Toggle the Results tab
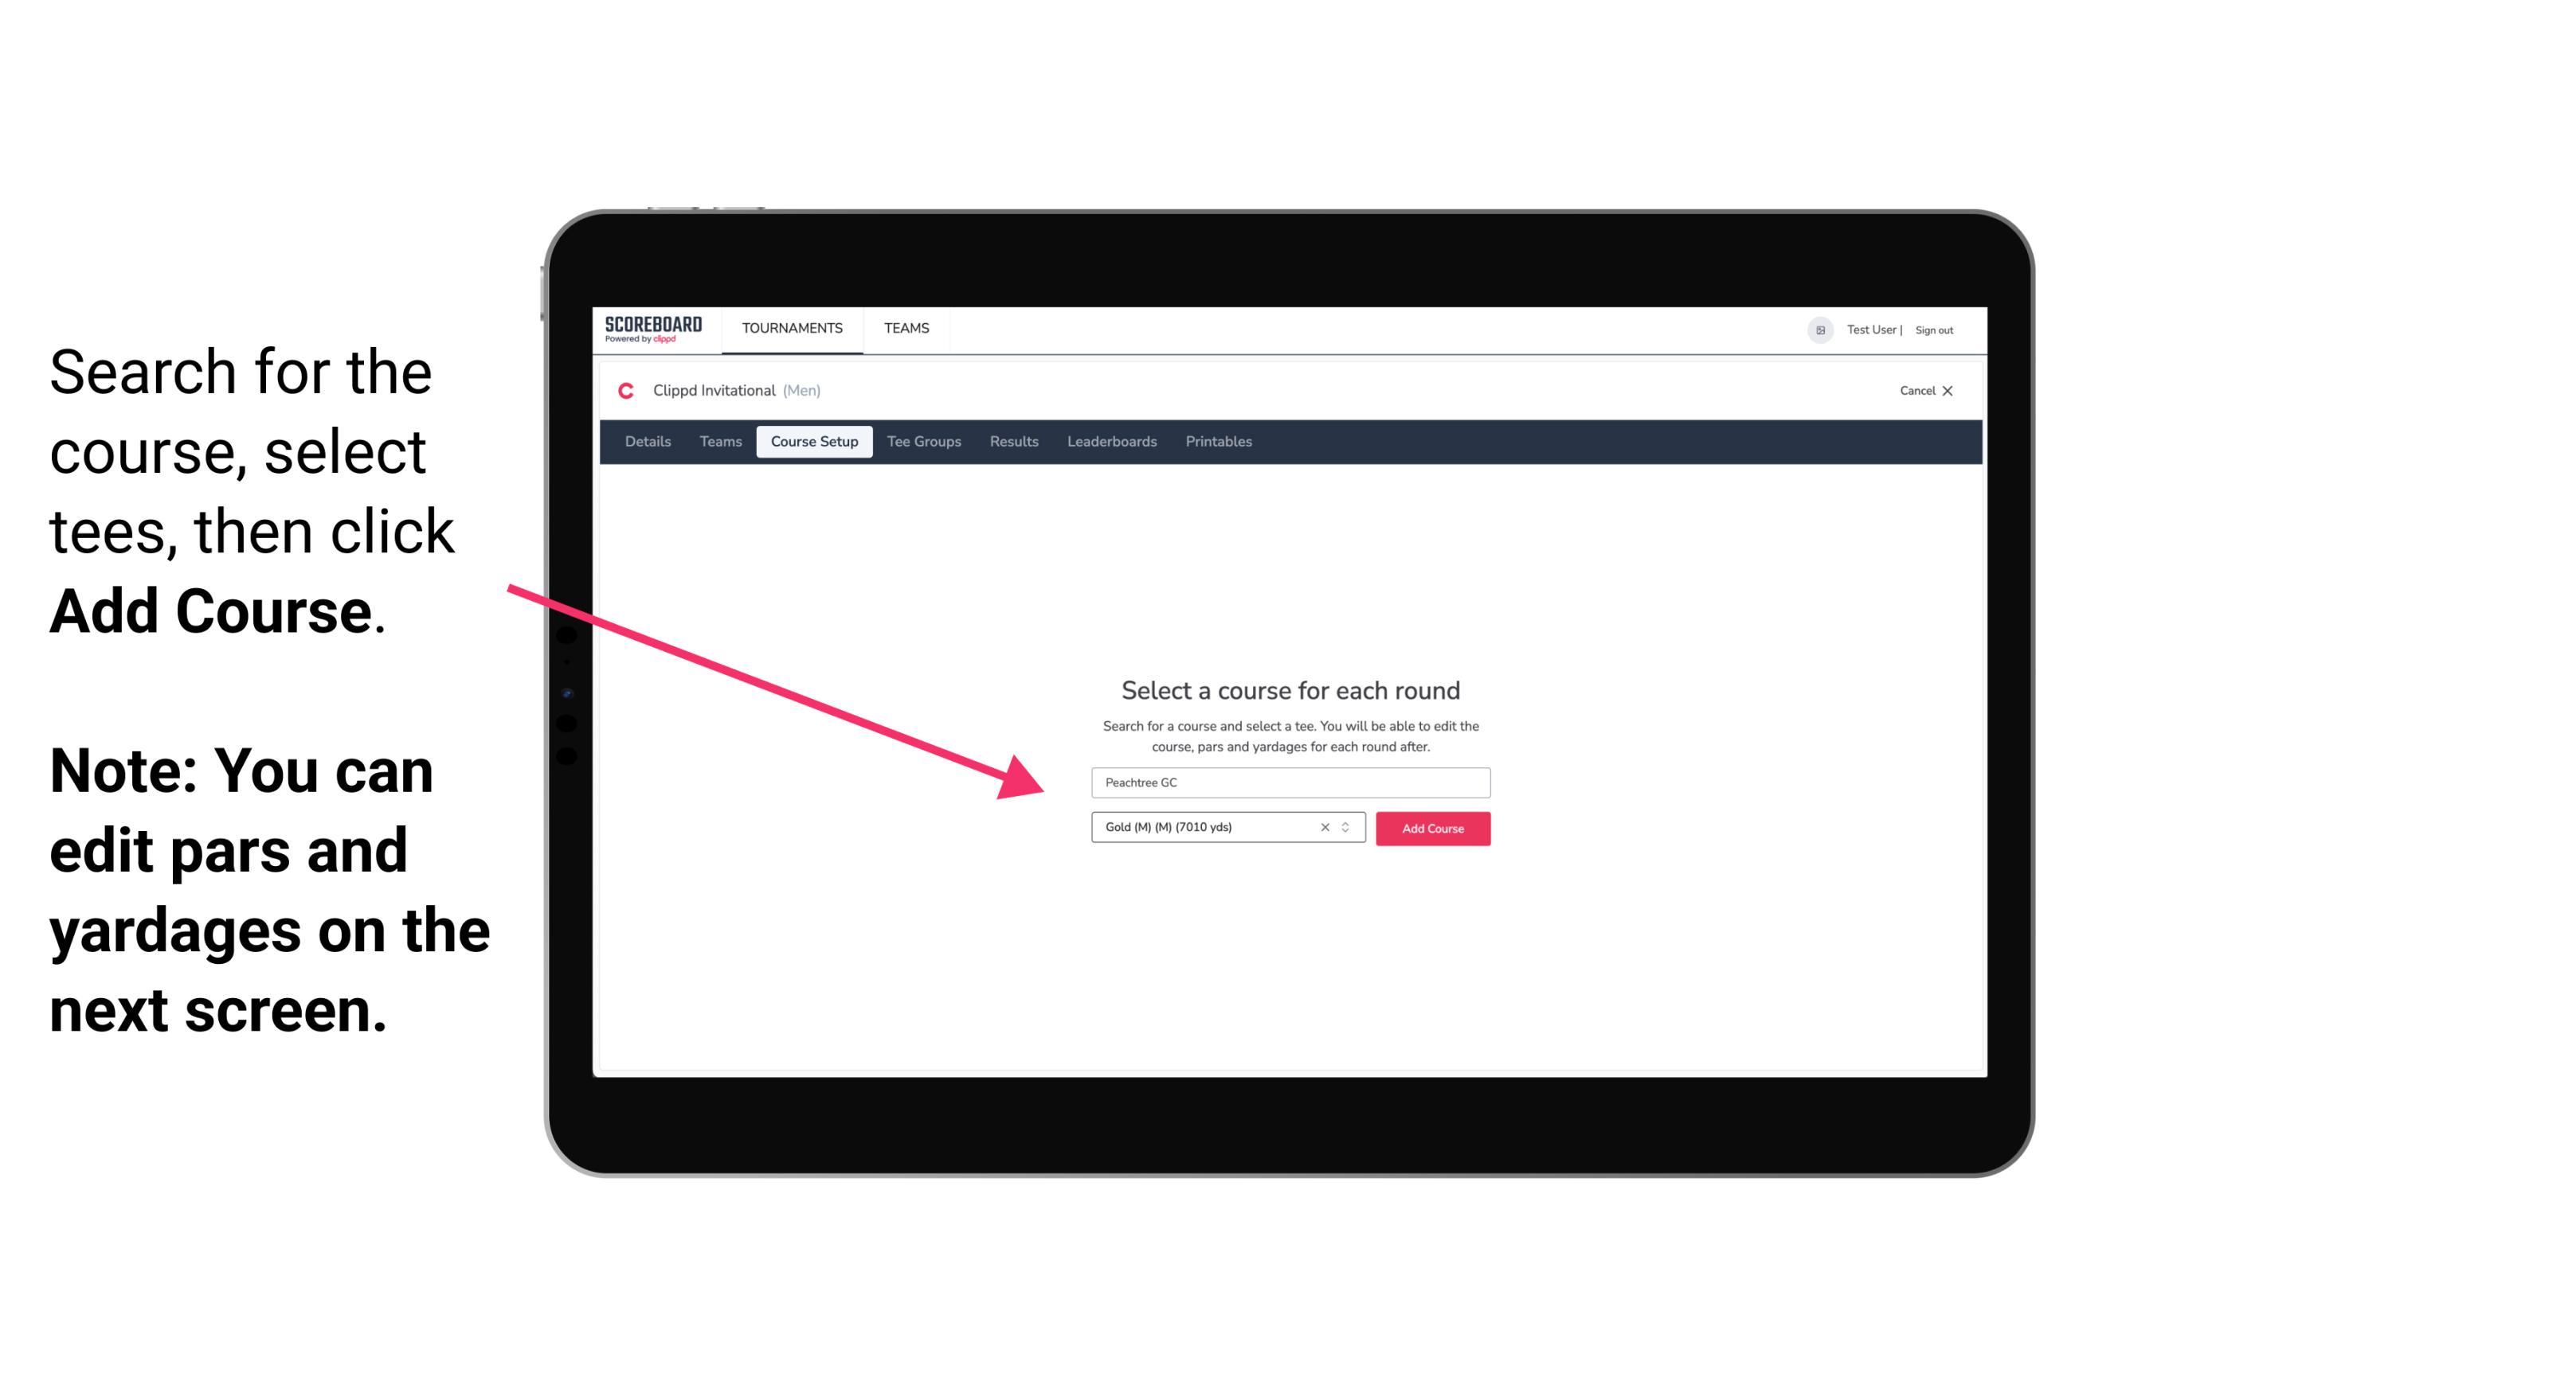The image size is (2576, 1385). click(x=1012, y=442)
